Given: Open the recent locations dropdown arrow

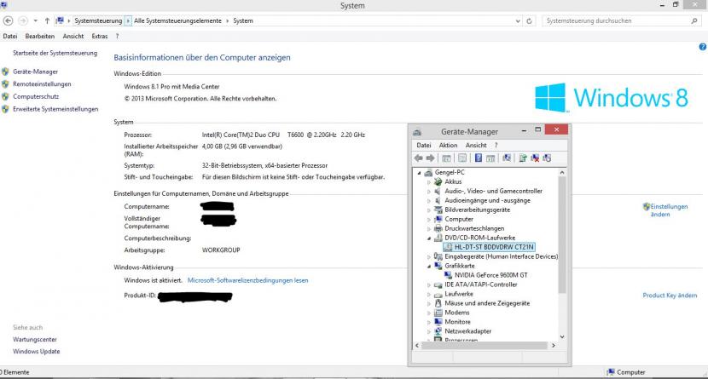Looking at the screenshot, I should [x=34, y=20].
